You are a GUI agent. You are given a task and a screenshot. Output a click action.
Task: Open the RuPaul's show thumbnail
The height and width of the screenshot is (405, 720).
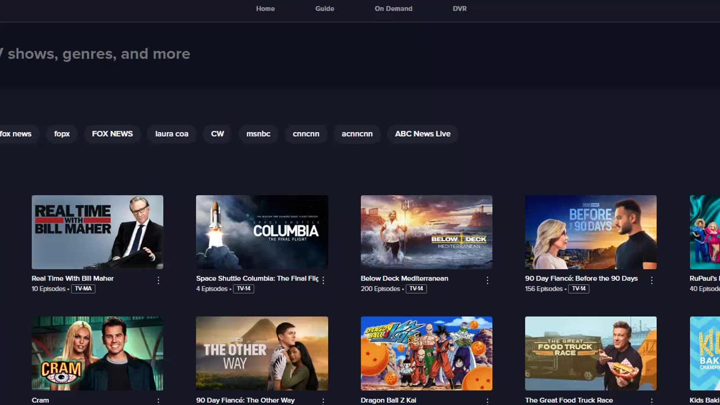coord(705,232)
